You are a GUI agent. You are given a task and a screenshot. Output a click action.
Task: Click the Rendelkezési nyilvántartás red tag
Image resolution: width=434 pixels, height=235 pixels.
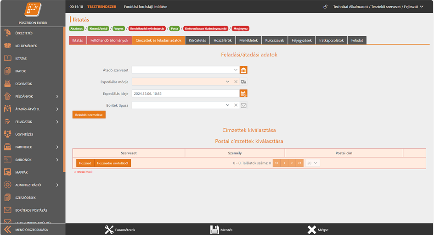pyautogui.click(x=147, y=28)
